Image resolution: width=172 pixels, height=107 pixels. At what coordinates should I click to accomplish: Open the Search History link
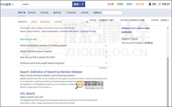[33, 31]
